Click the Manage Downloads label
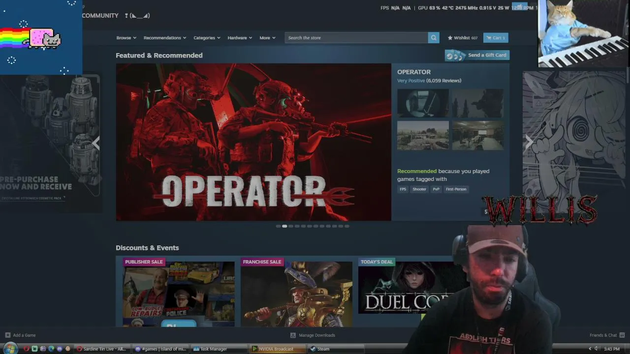The height and width of the screenshot is (354, 630). (317, 335)
